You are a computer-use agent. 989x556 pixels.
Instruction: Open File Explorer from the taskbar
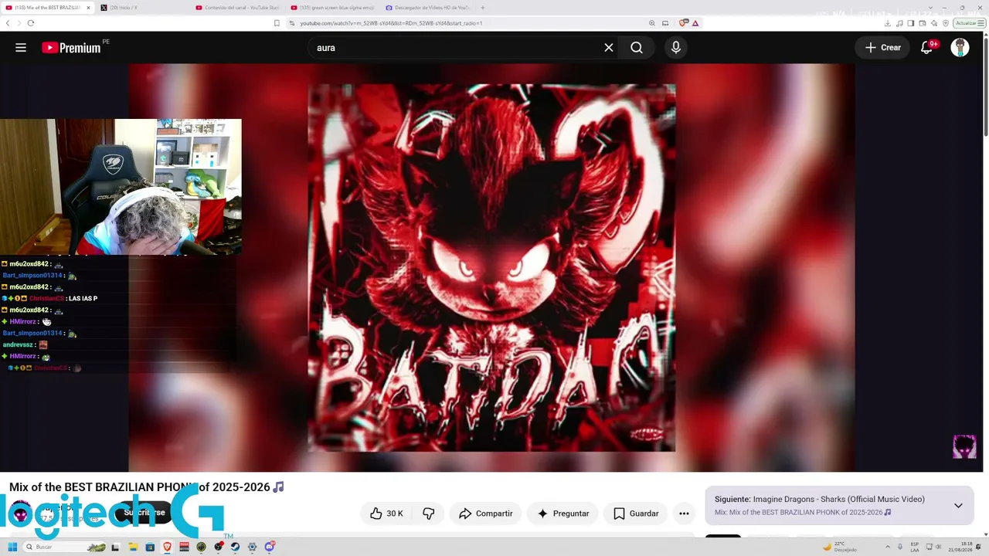[x=133, y=547]
